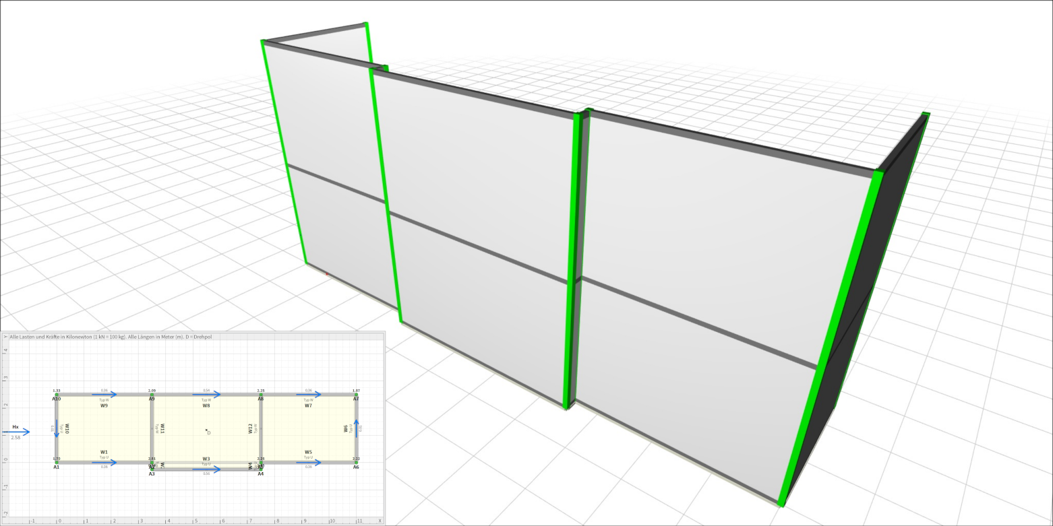Select wall label W7 in plan view
1053x526 pixels.
tap(308, 405)
